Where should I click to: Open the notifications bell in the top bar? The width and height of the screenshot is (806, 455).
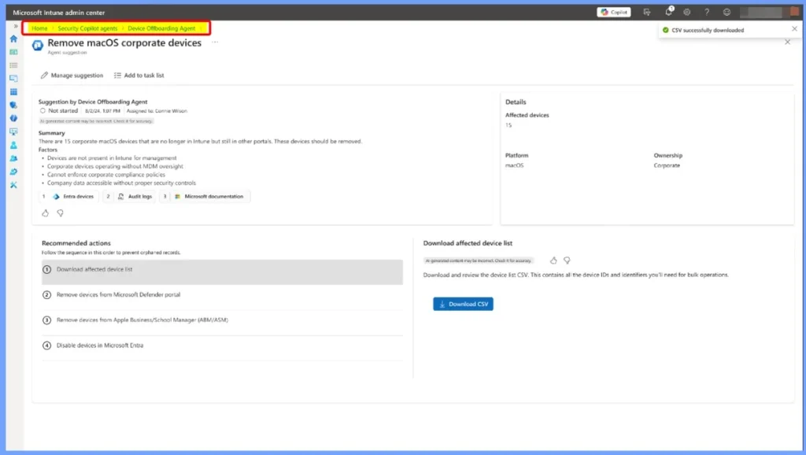click(670, 11)
